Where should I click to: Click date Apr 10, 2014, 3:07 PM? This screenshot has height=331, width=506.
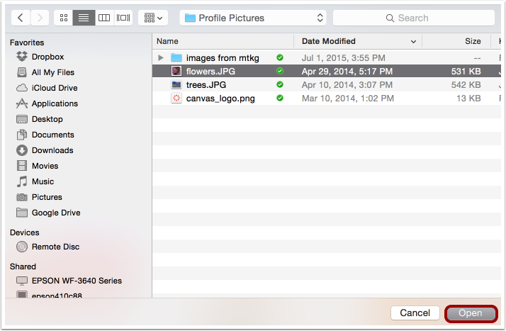[x=347, y=85]
